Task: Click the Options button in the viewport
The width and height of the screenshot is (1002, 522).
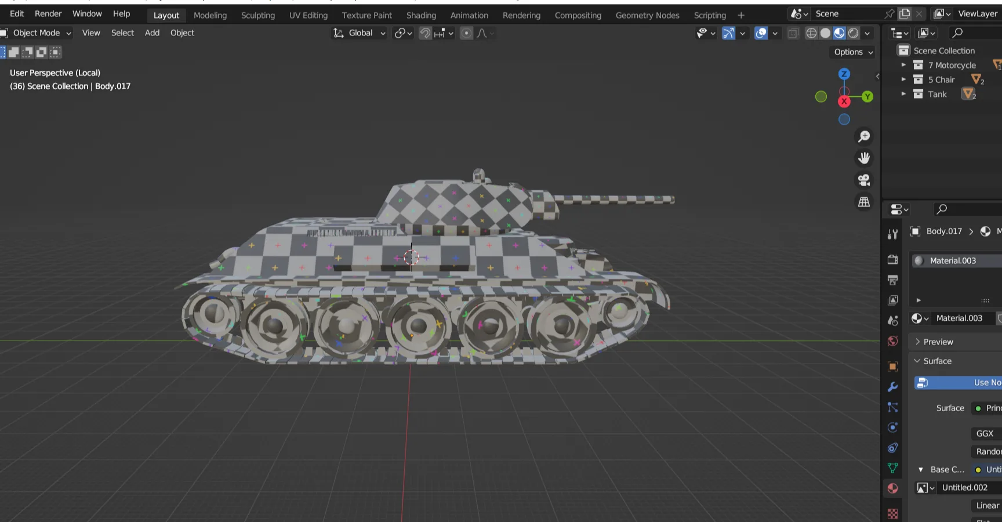Action: (853, 52)
